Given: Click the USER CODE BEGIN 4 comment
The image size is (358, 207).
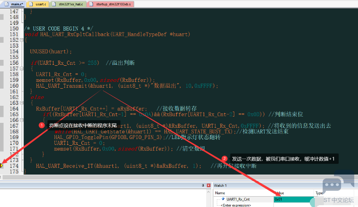Looking at the screenshot, I should coord(58,28).
